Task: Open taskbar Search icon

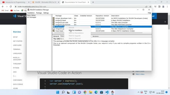Action: pyautogui.click(x=63, y=92)
